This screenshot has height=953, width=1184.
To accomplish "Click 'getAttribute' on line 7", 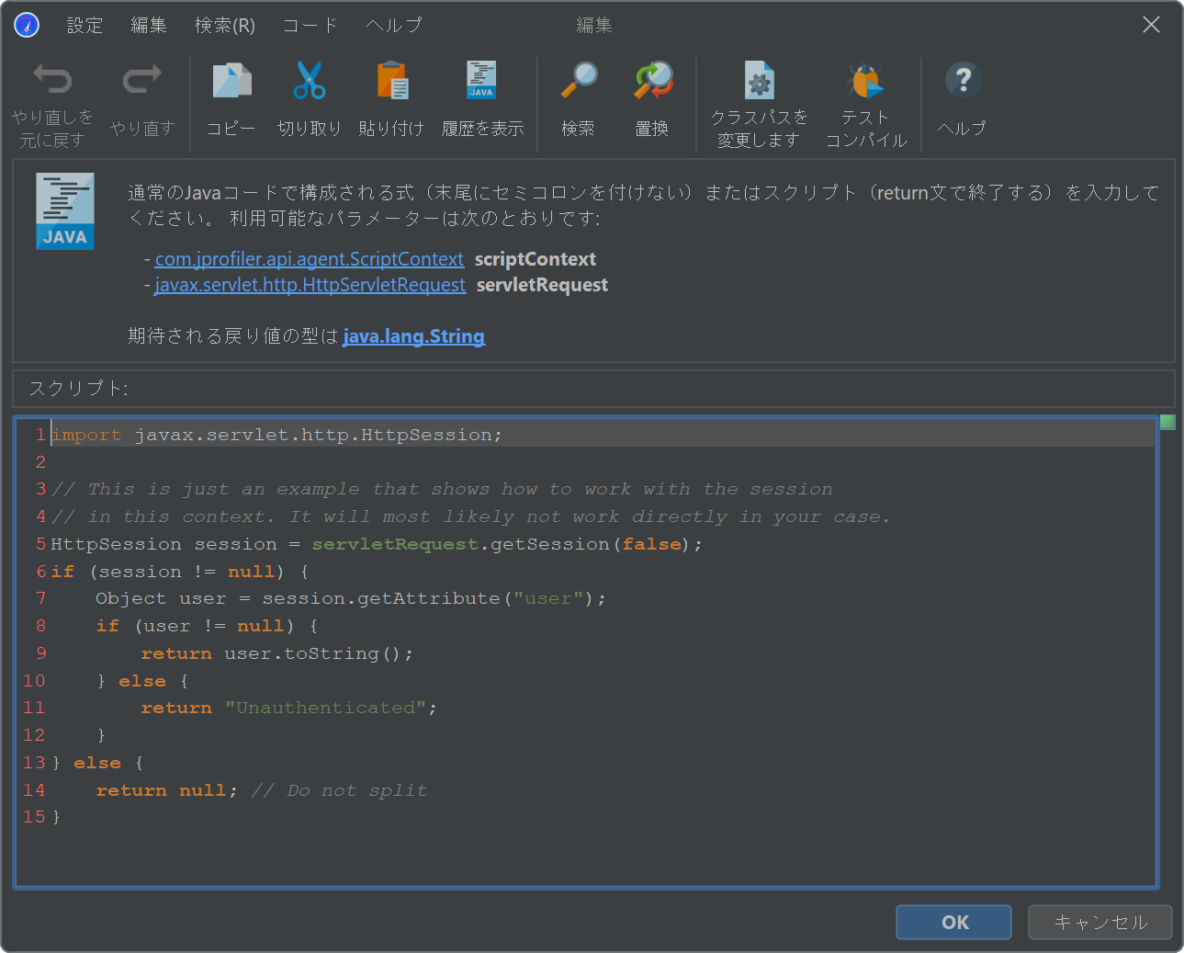I will pos(429,598).
